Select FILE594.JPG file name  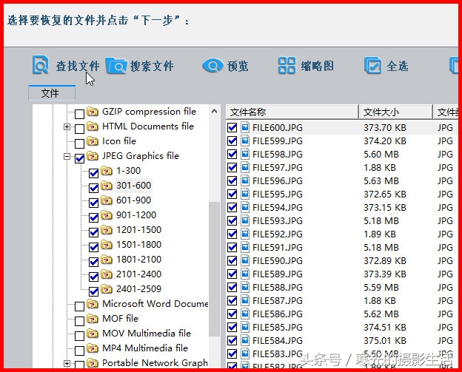[x=277, y=208]
